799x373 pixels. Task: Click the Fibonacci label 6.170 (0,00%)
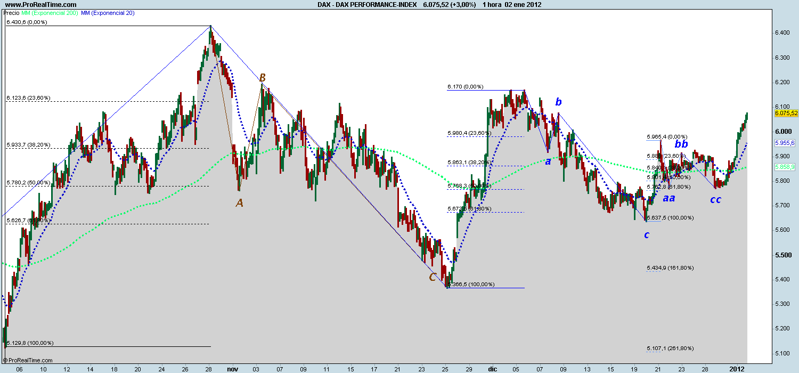tap(466, 86)
